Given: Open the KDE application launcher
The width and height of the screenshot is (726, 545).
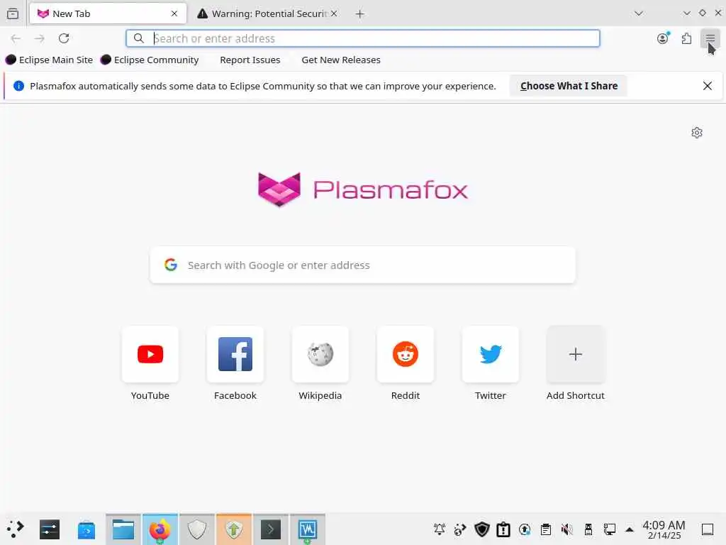Looking at the screenshot, I should tap(15, 529).
